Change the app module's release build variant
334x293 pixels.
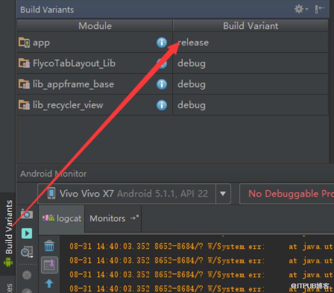click(x=250, y=42)
